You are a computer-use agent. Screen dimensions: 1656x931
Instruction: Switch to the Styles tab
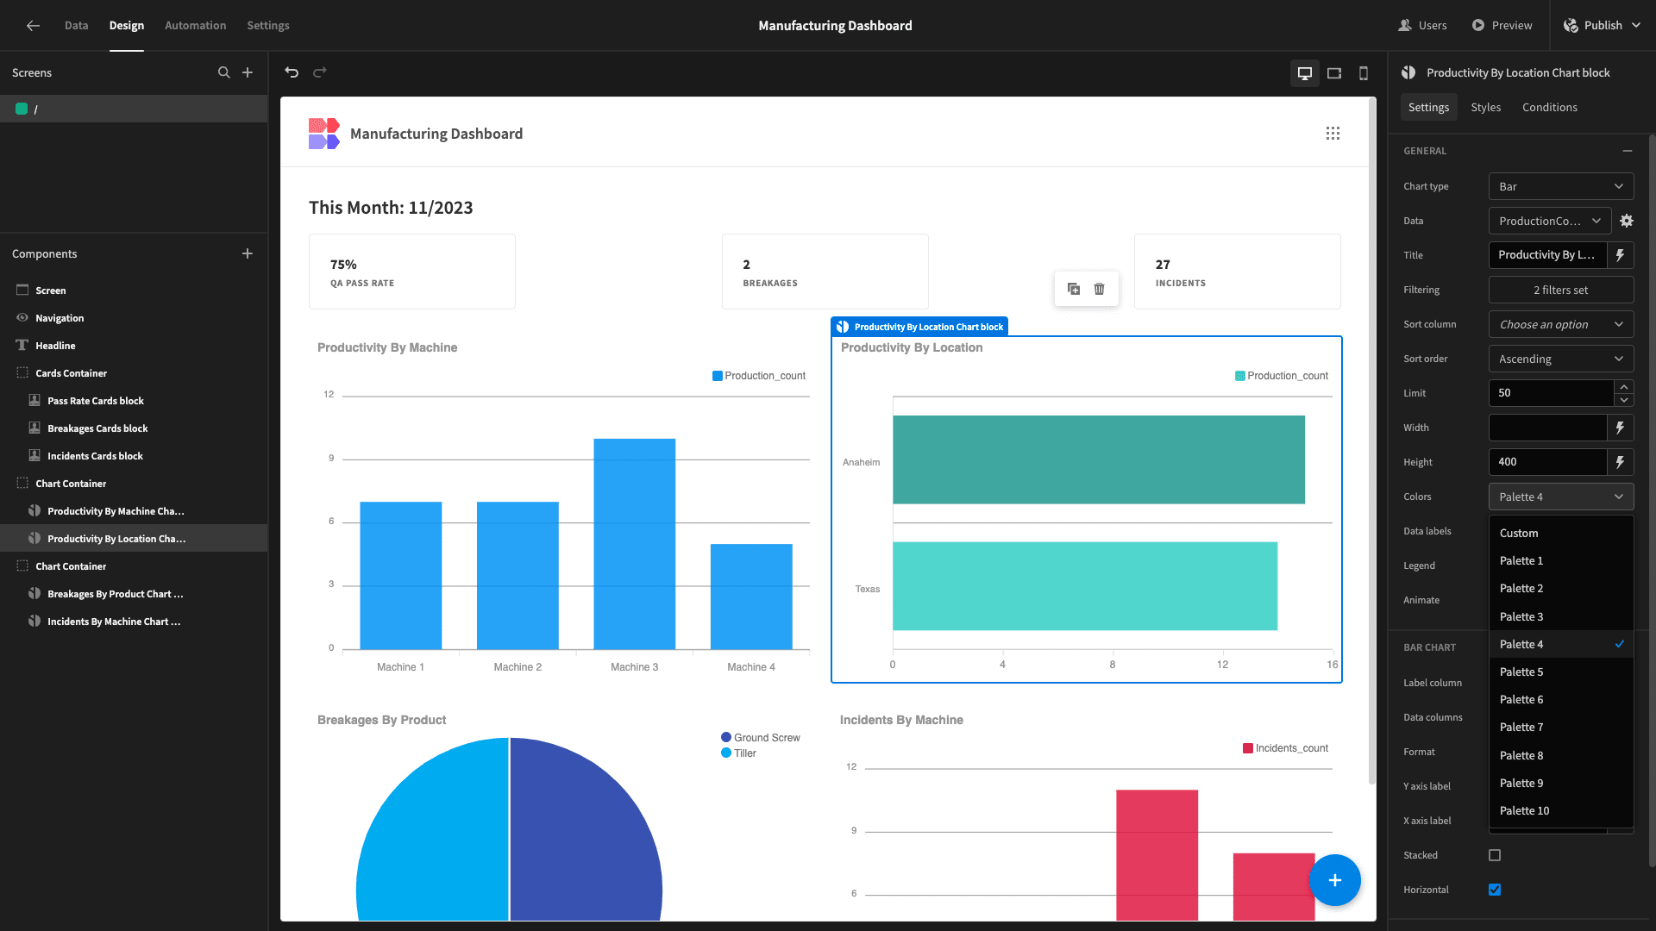(1485, 107)
